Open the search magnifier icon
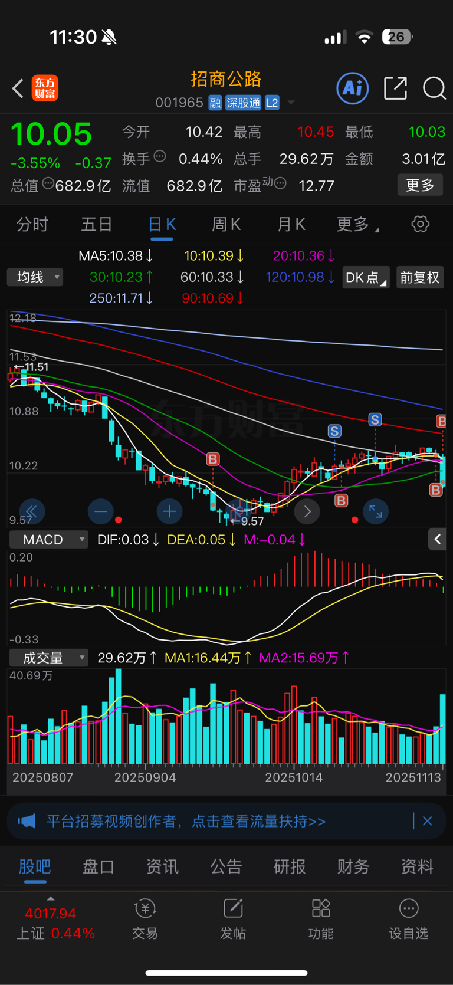Image resolution: width=453 pixels, height=985 pixels. 434,88
